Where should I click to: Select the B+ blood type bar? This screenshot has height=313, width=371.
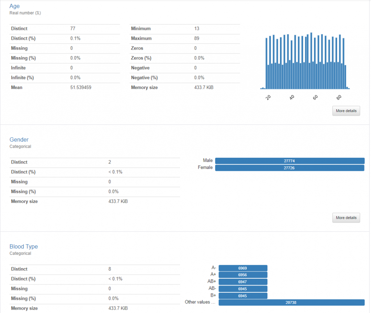pyautogui.click(x=243, y=296)
